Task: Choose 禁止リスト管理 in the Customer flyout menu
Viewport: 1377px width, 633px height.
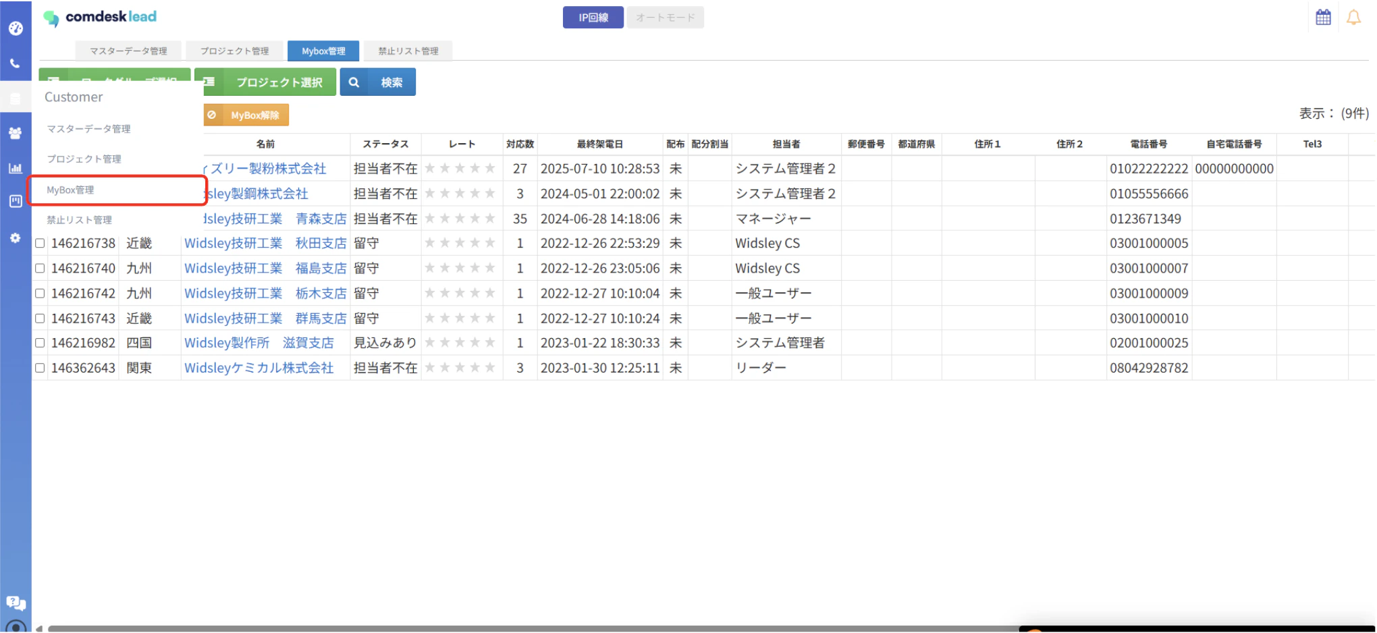Action: [x=79, y=219]
